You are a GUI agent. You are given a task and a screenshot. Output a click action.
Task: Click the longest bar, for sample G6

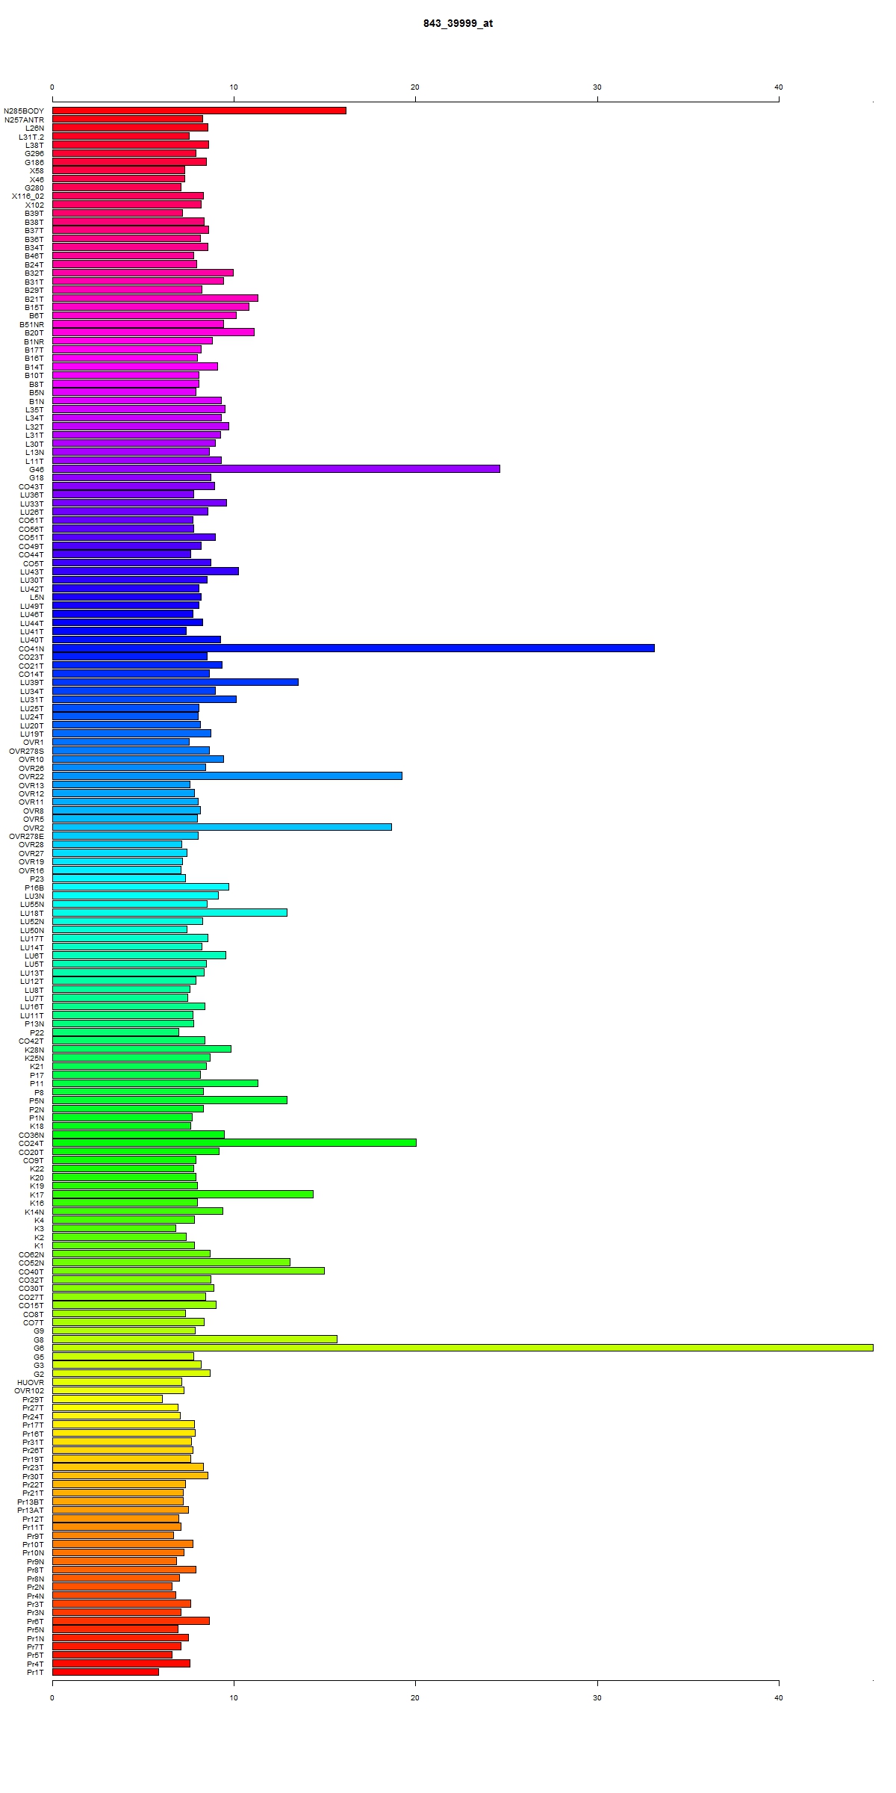coord(462,1348)
